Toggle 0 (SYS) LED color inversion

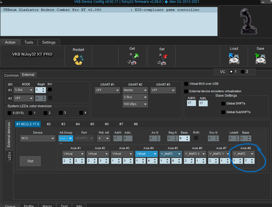click(9, 113)
